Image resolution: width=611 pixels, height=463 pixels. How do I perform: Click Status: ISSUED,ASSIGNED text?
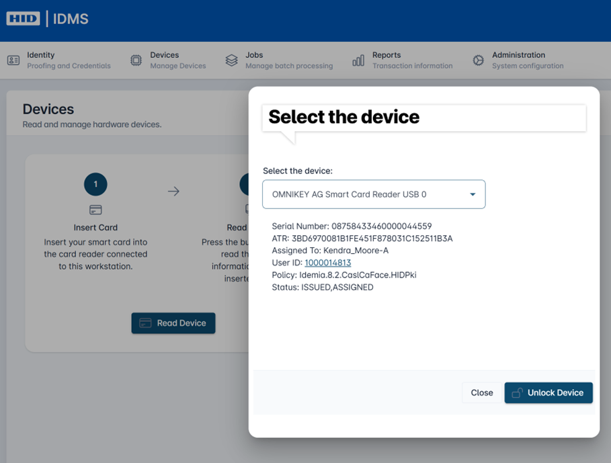323,288
